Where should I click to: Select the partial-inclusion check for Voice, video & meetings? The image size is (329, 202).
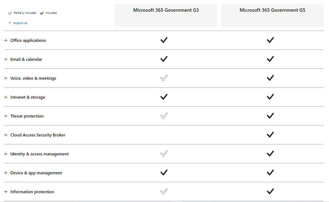164,78
